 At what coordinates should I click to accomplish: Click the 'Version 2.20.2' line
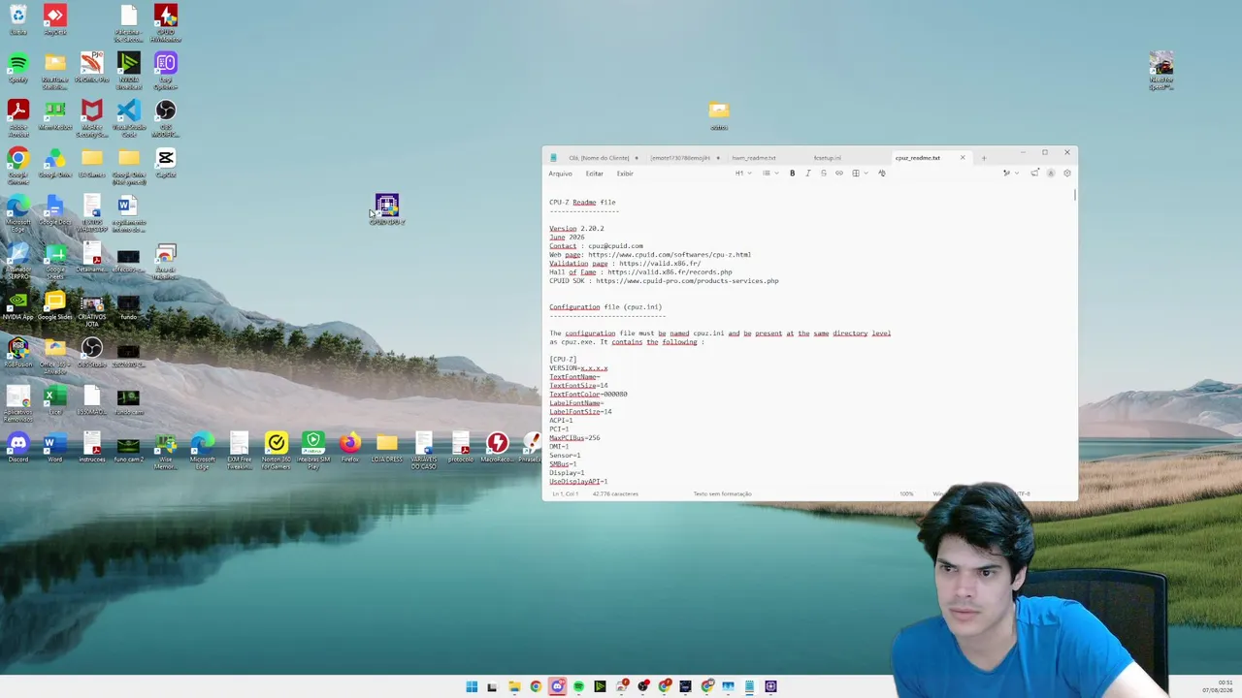pyautogui.click(x=576, y=229)
